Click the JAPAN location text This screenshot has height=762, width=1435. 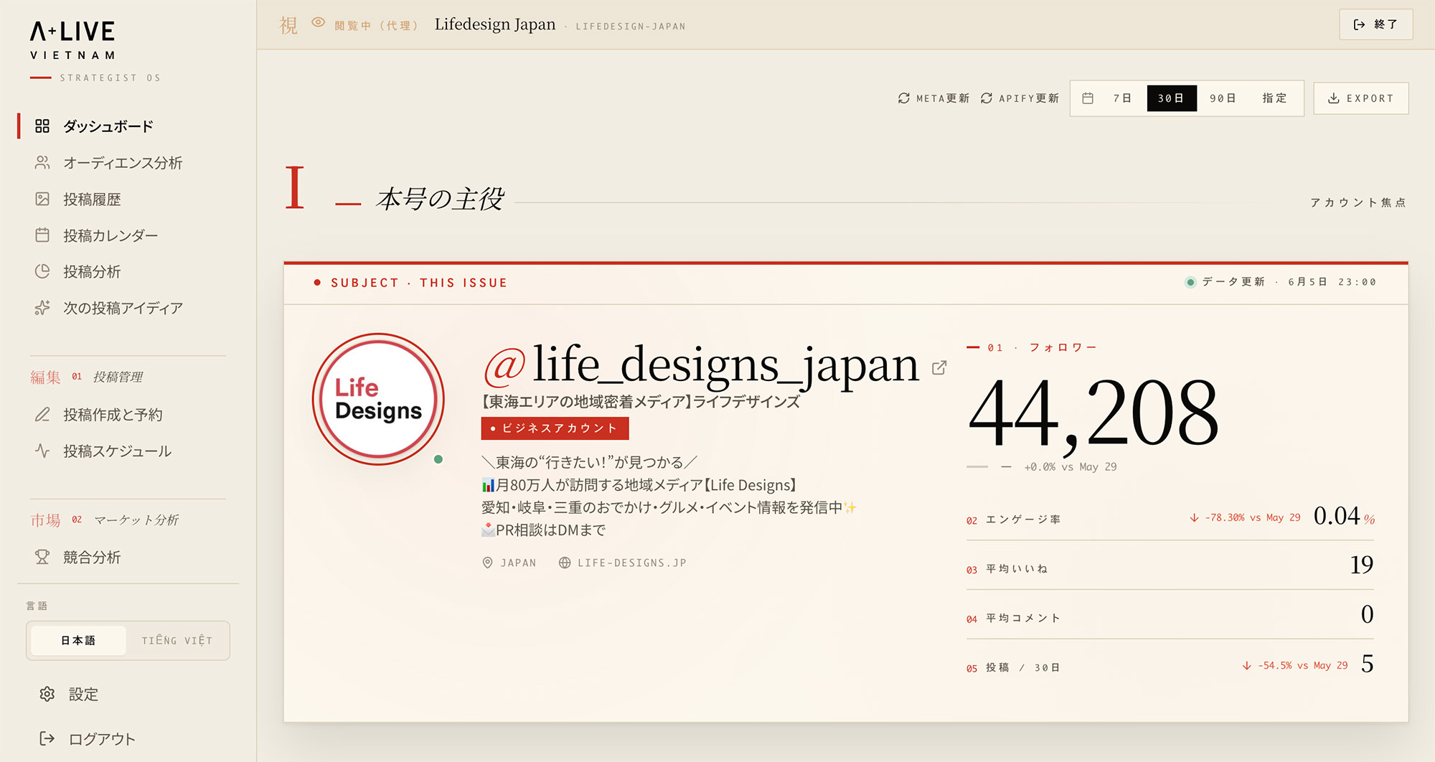pos(518,563)
